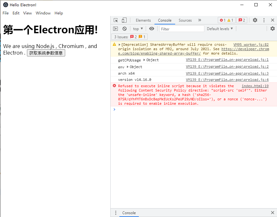Image resolution: width=277 pixels, height=217 pixels.
Task: Maximize the Hello Electron window
Action: 256,5
